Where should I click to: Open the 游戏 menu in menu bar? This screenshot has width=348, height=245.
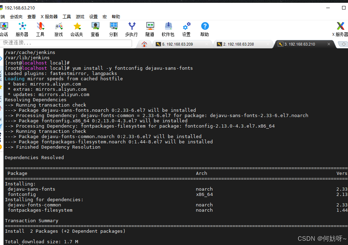(x=80, y=16)
